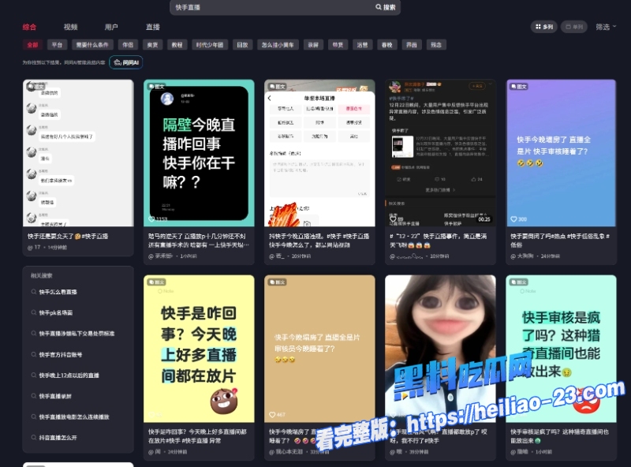Select the 录屏 filter chip

(313, 45)
